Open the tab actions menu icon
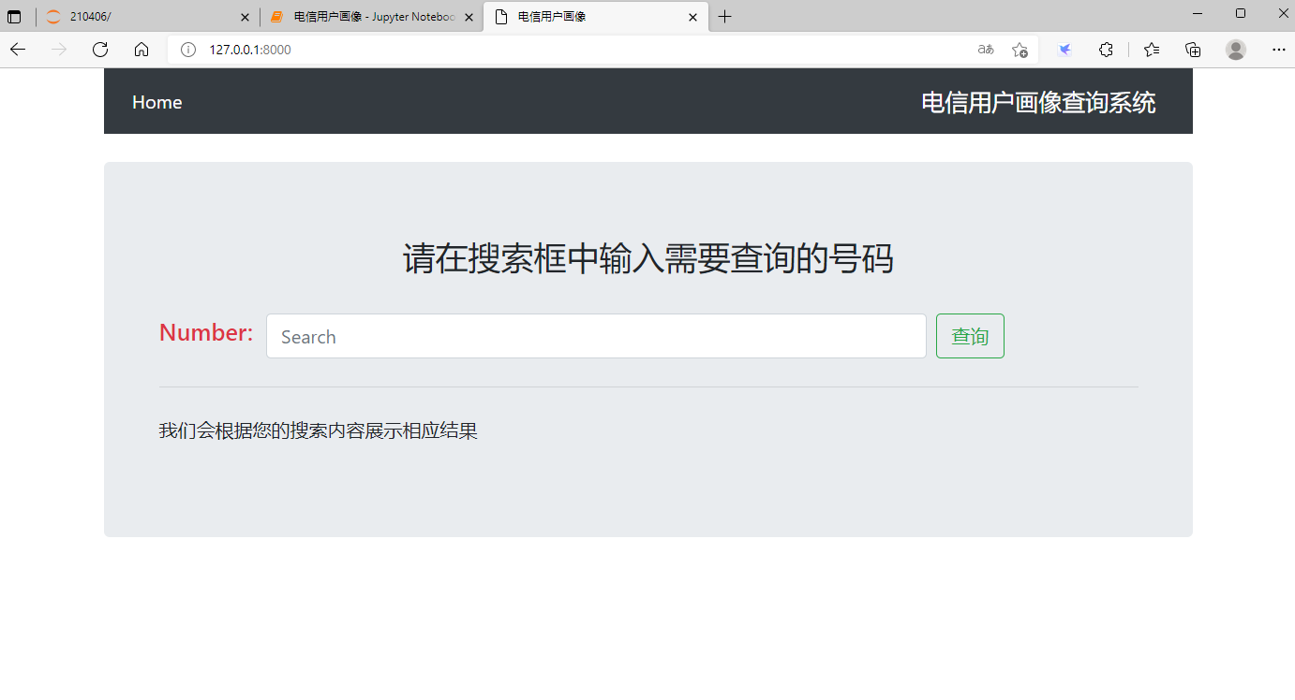 point(14,17)
